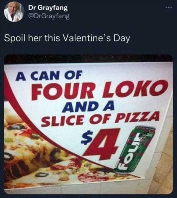177x198 pixels.
Task: Click the @DrGrayfang handle
Action: (49, 16)
